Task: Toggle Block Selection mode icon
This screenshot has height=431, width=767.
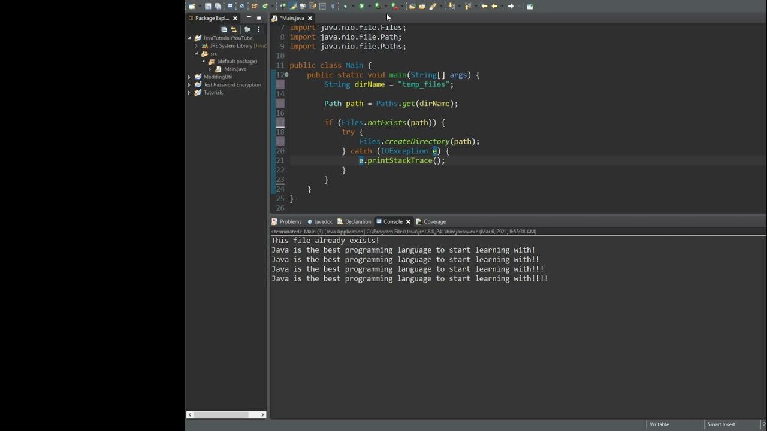Action: click(322, 6)
